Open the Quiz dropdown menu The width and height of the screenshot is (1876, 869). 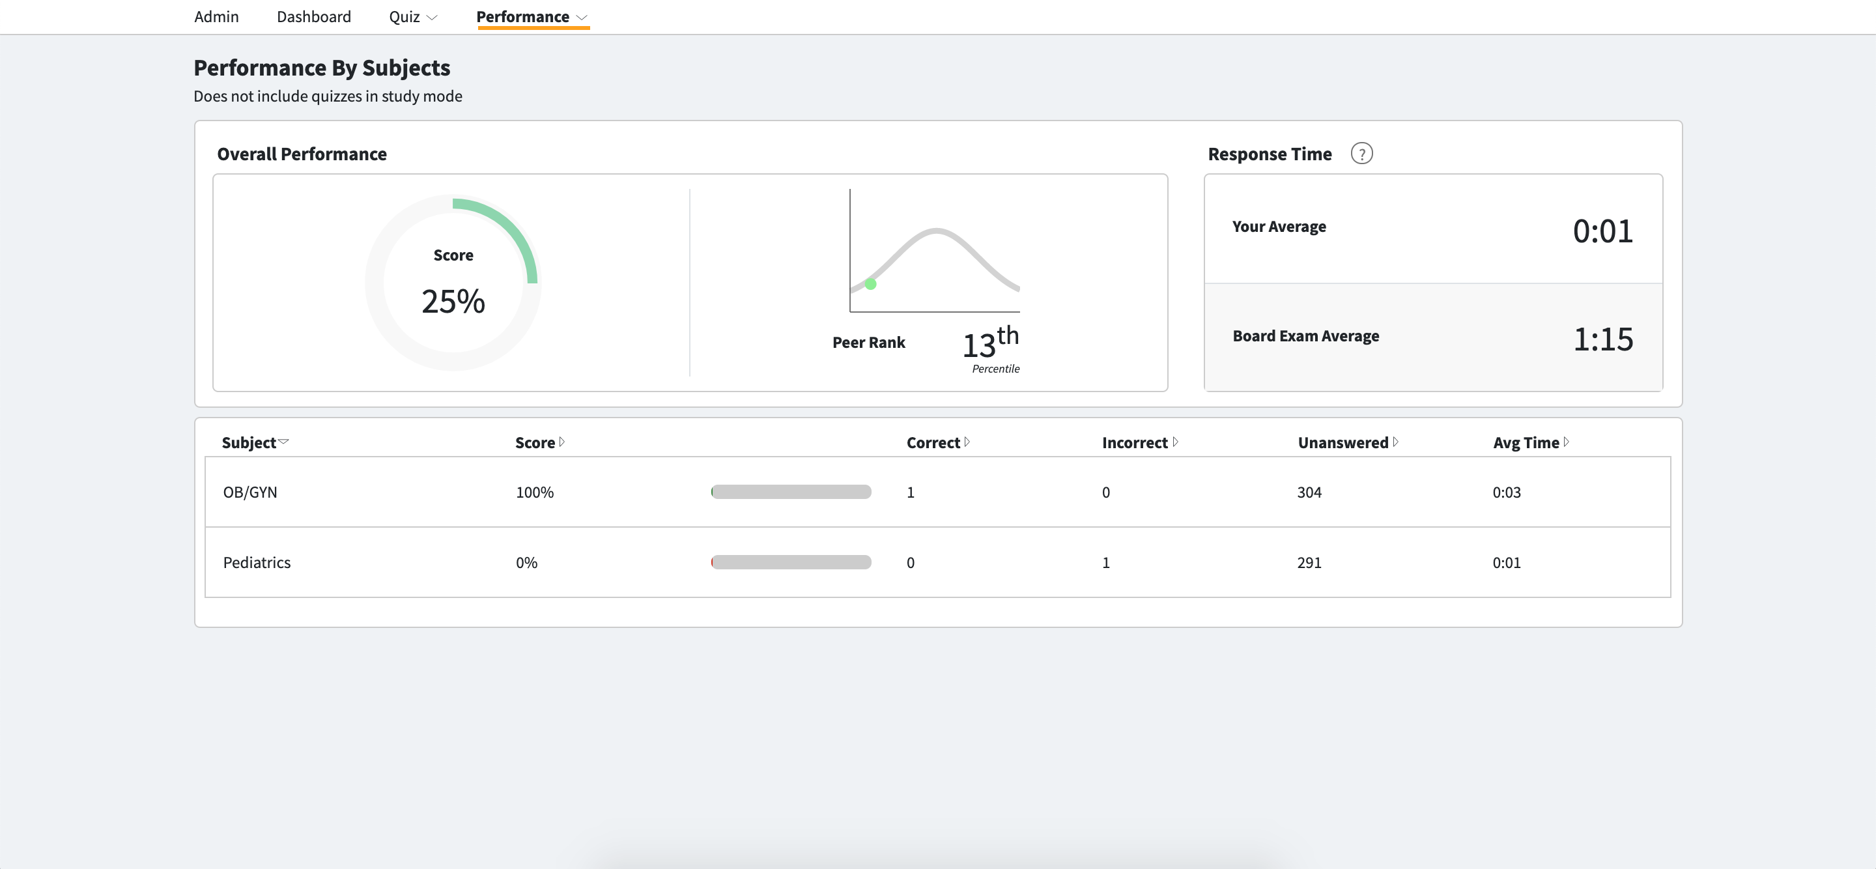pyautogui.click(x=412, y=16)
